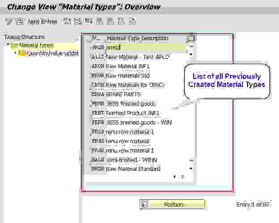Viewport: 279px width, 223px height.
Task: Click the Material Type Description column header
Action: [x=138, y=38]
